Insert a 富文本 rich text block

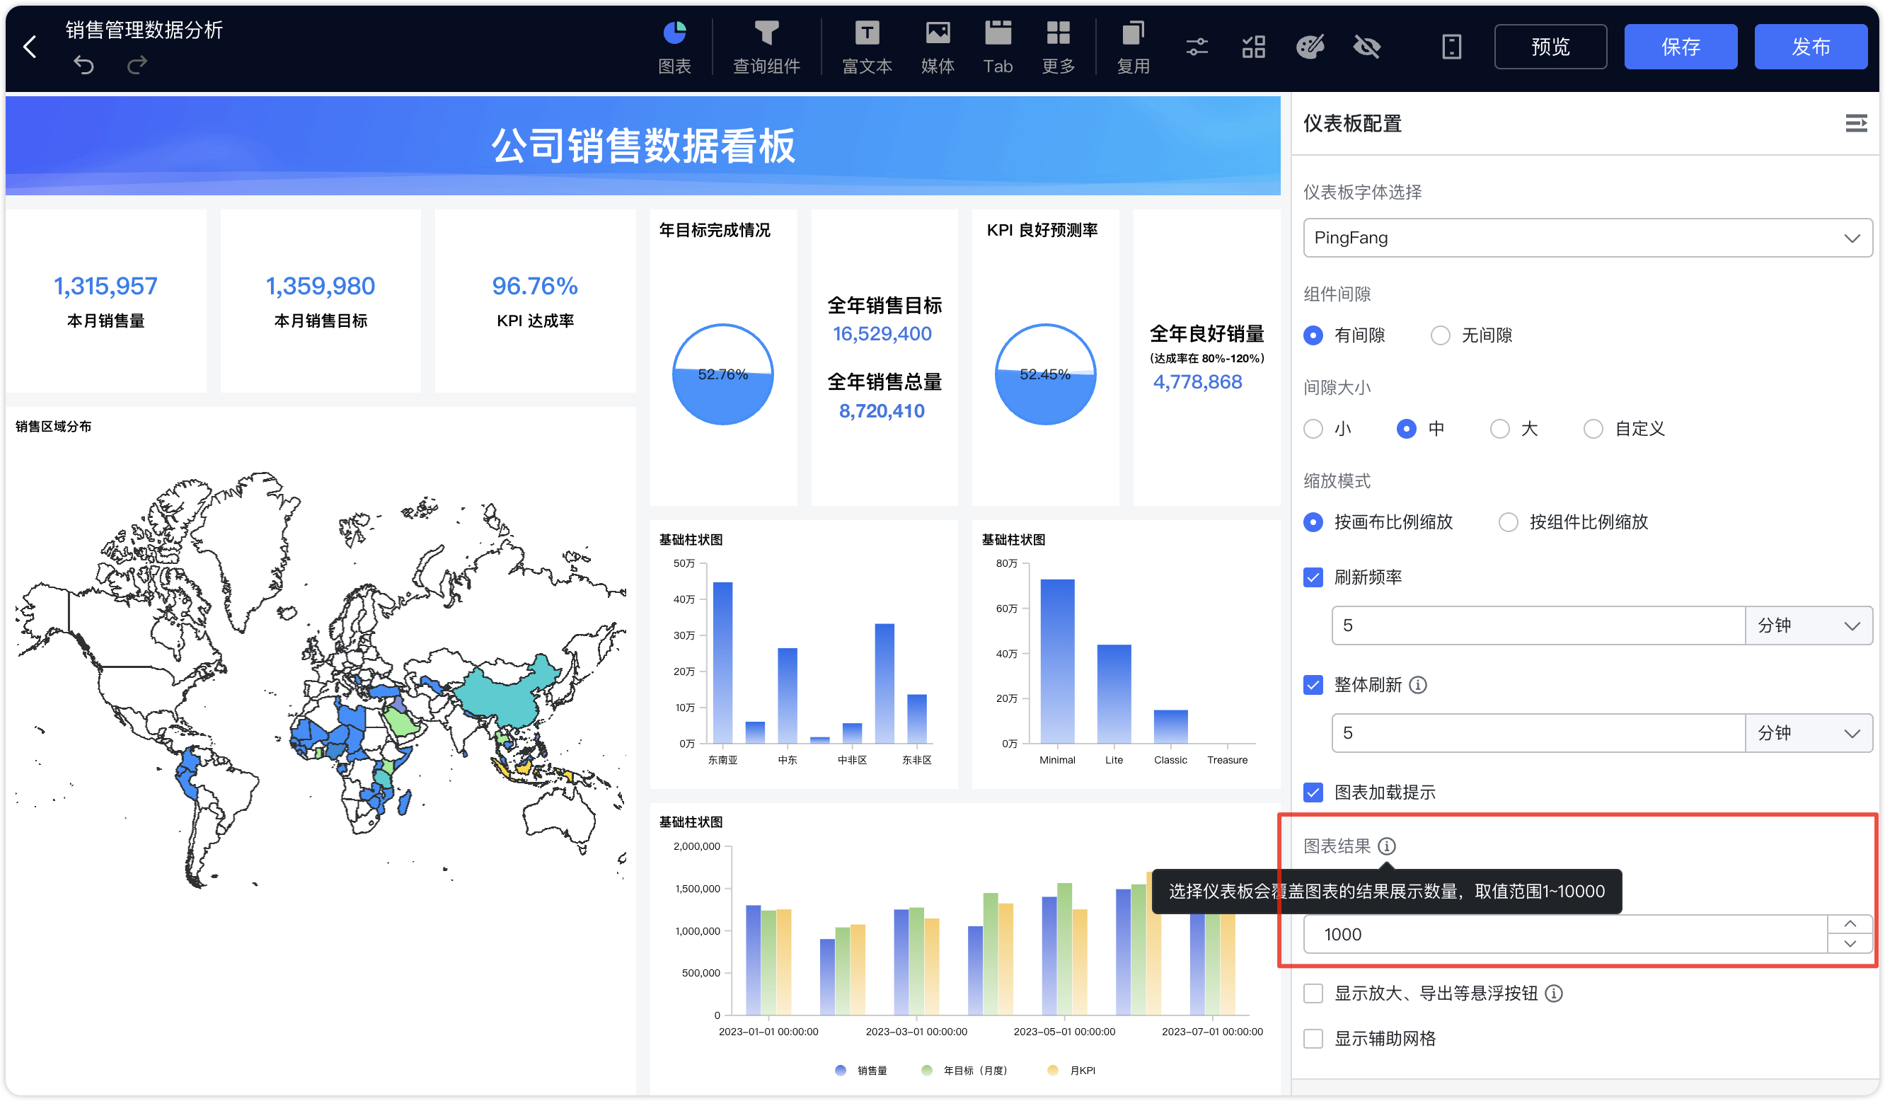coord(867,47)
